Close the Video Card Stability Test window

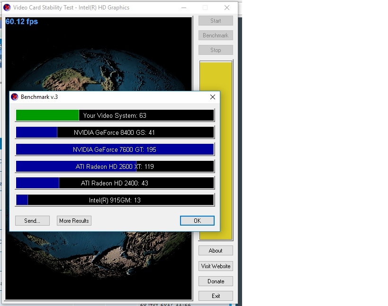227,8
